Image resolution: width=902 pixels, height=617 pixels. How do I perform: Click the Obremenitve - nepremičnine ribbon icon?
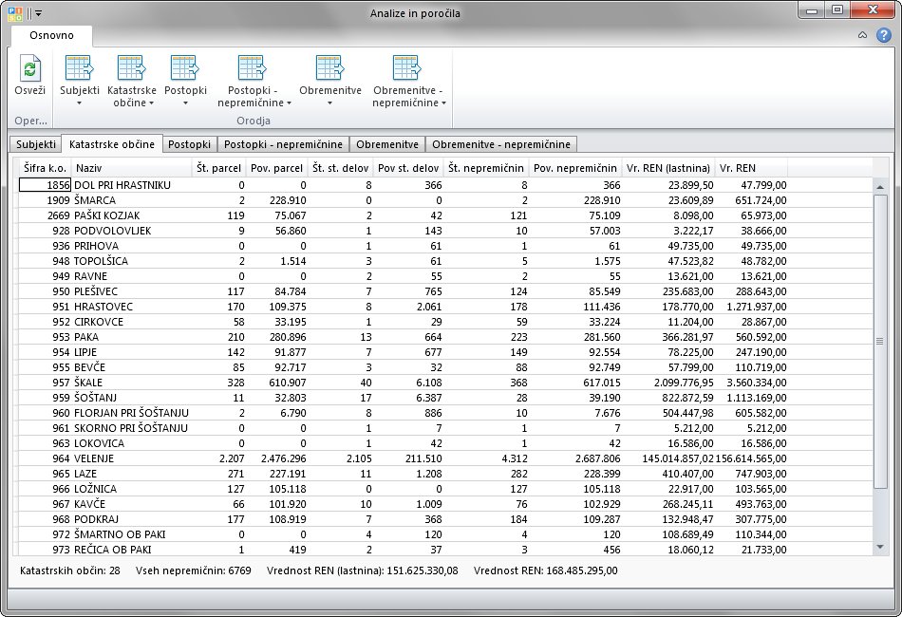(407, 67)
